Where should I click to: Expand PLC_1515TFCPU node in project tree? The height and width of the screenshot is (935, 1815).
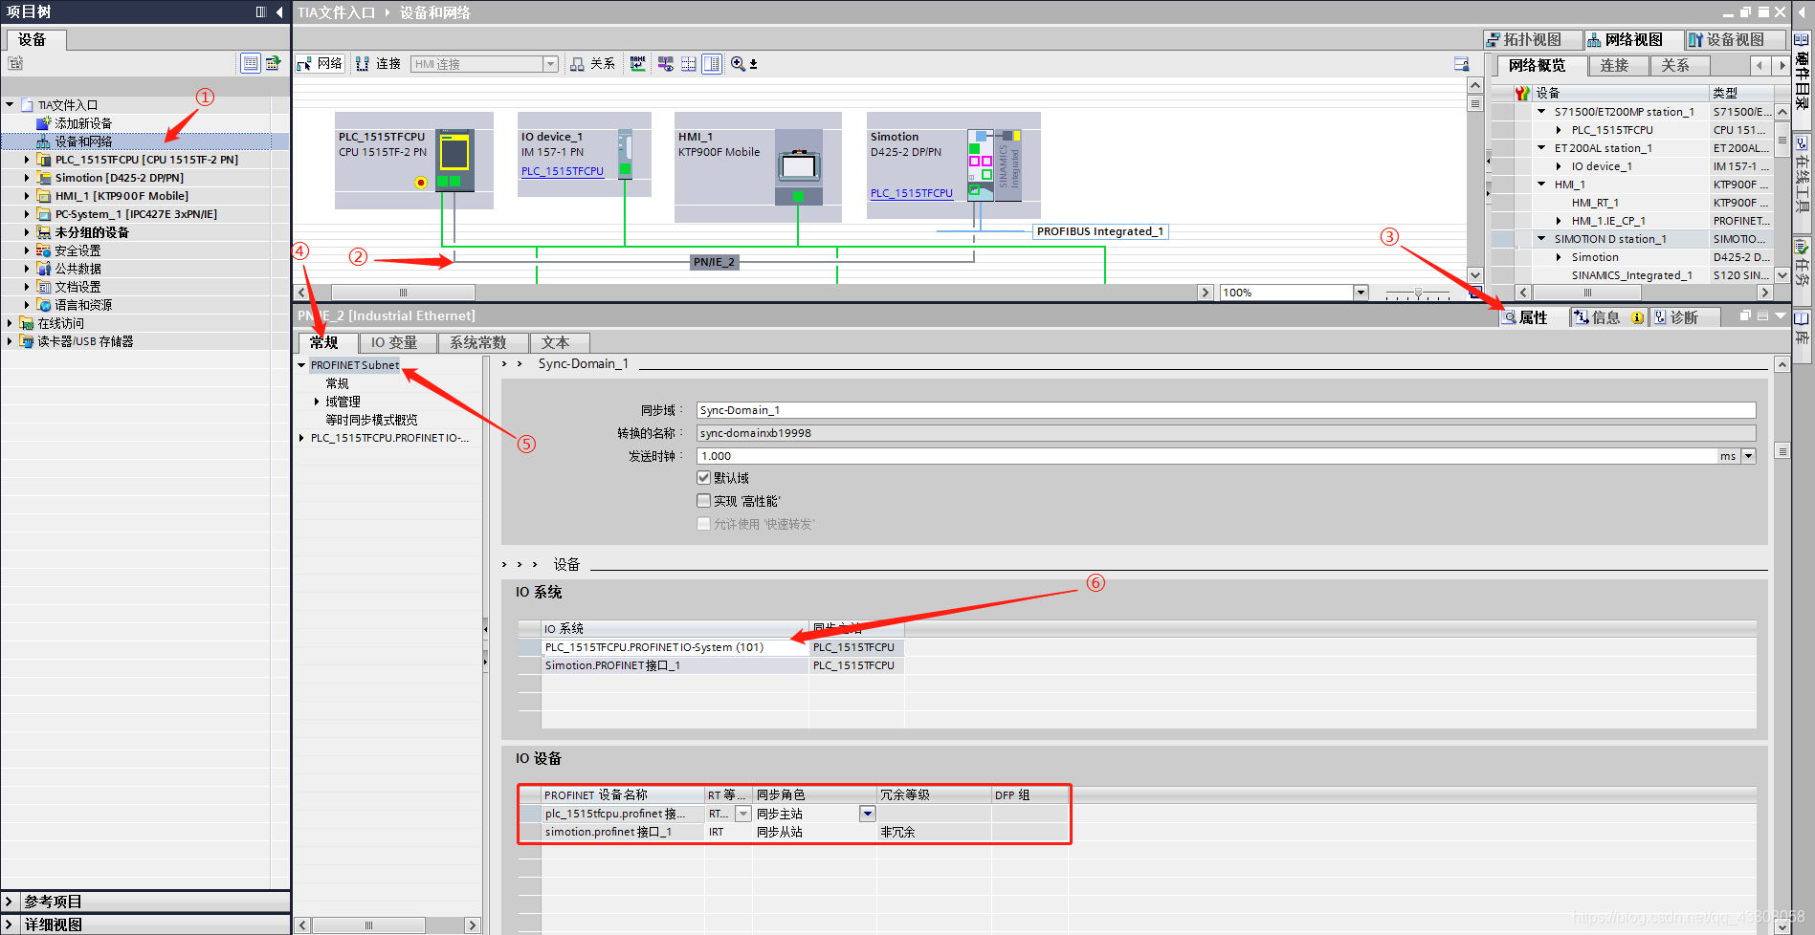click(x=27, y=160)
